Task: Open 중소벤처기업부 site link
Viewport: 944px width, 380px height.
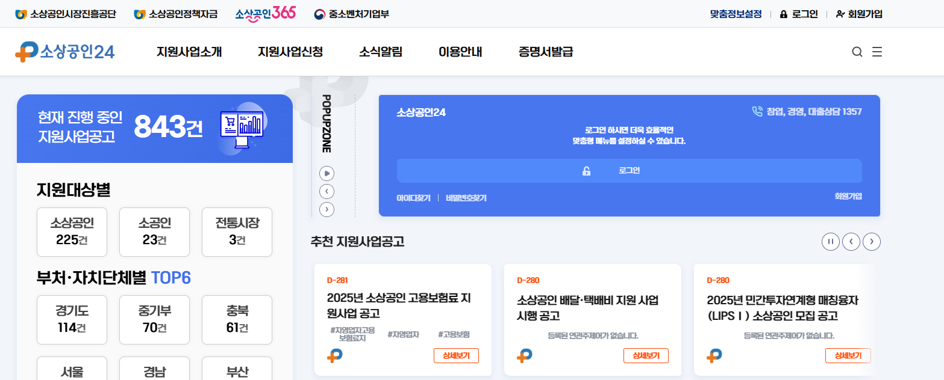Action: (x=351, y=14)
